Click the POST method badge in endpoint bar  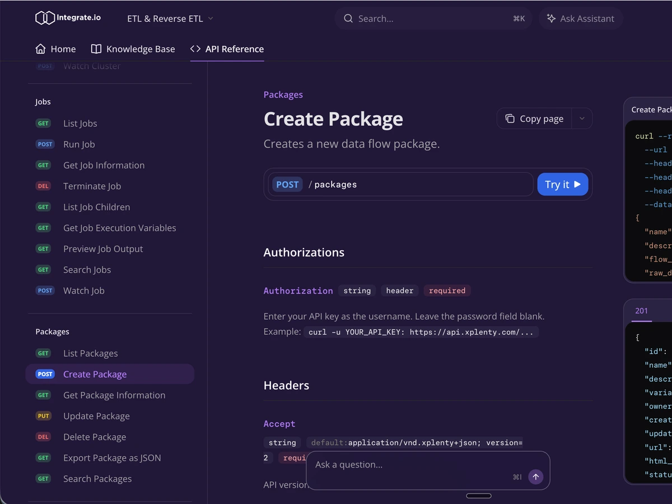pos(287,184)
